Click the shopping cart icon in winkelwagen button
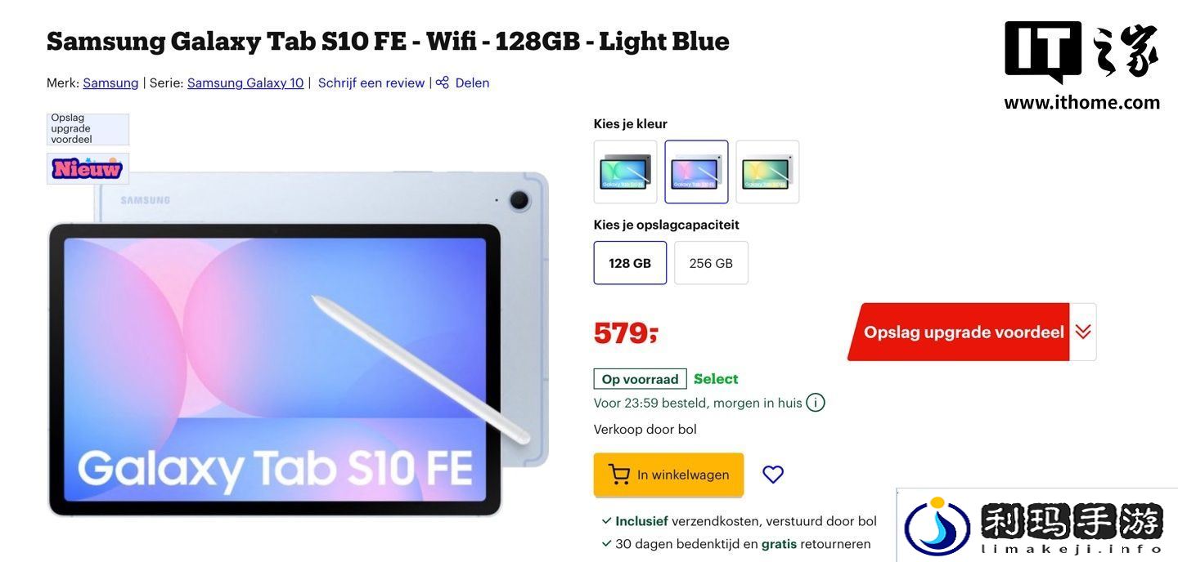 (x=619, y=475)
